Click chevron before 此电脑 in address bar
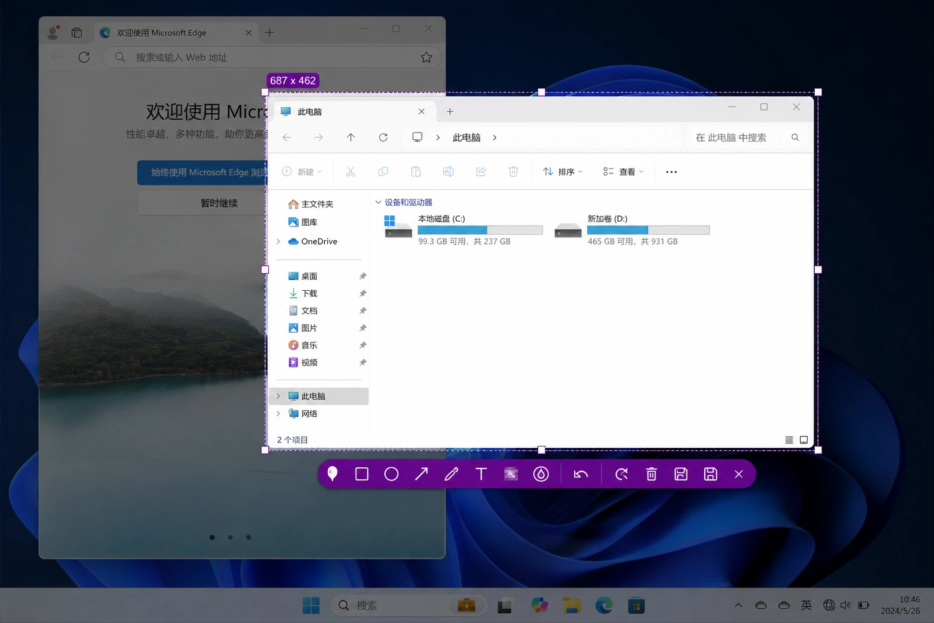 click(x=438, y=137)
